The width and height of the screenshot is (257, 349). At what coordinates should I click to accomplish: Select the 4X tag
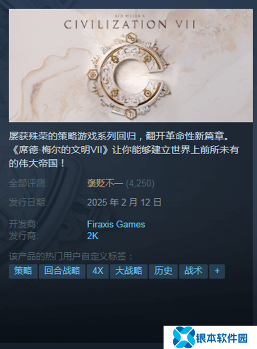click(x=98, y=271)
